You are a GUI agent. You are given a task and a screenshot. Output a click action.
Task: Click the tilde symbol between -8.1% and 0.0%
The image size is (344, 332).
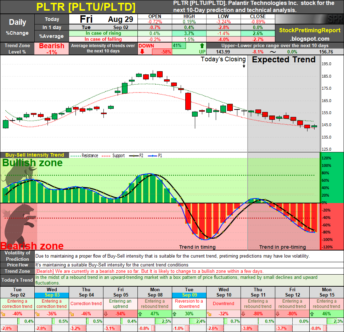click(273, 52)
